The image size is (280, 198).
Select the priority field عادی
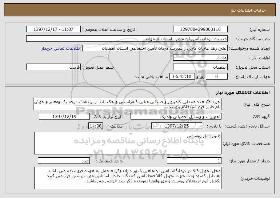[x=200, y=58]
